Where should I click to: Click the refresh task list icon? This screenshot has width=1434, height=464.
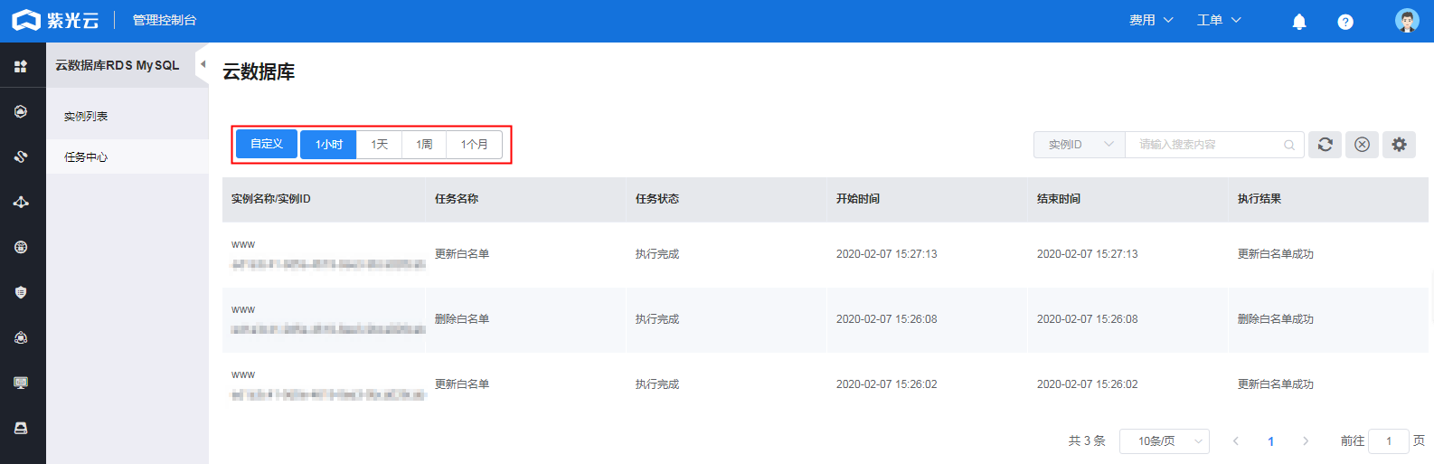(1325, 145)
